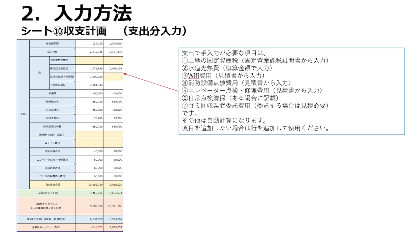
Task: Click the line その他は自動計算になります。
Action: 224,121
